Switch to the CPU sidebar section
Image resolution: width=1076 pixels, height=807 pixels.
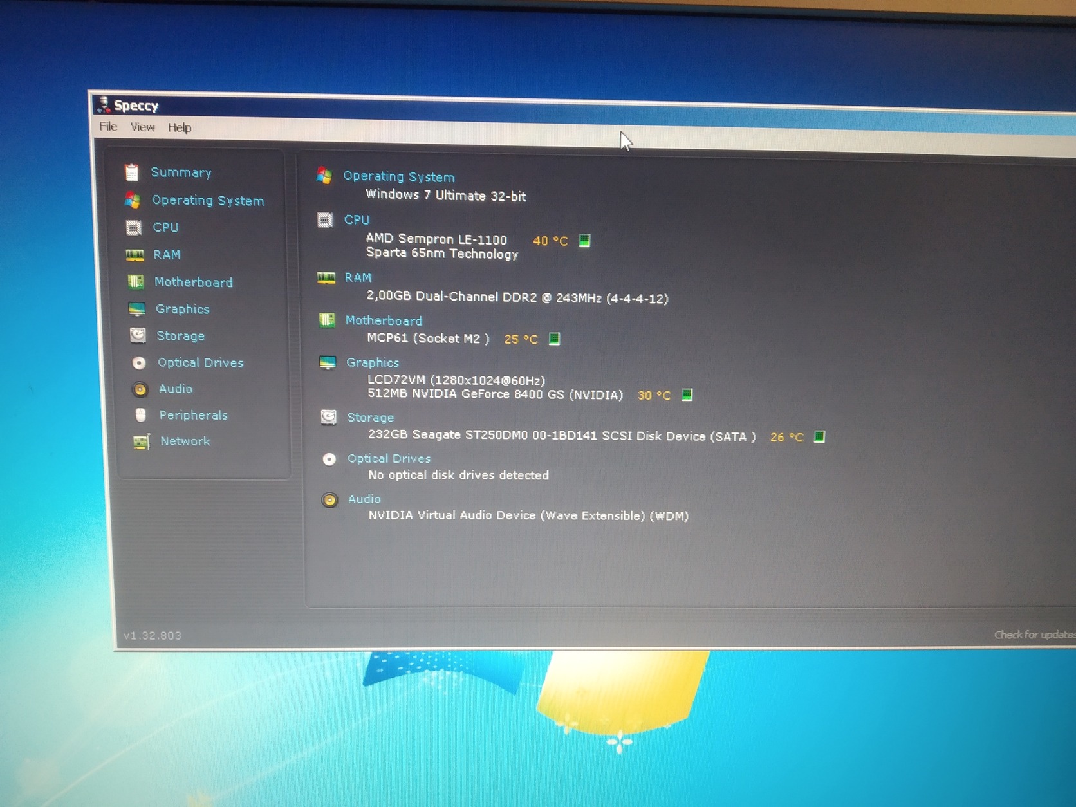165,227
